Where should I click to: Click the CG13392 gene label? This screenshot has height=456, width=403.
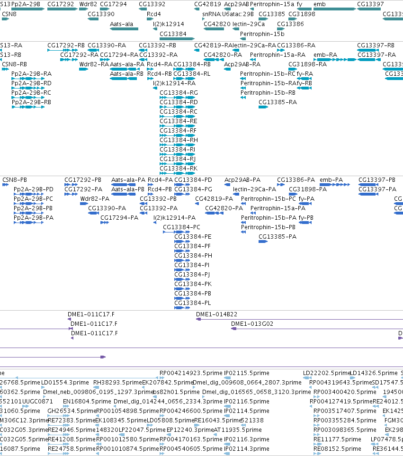tap(152, 4)
